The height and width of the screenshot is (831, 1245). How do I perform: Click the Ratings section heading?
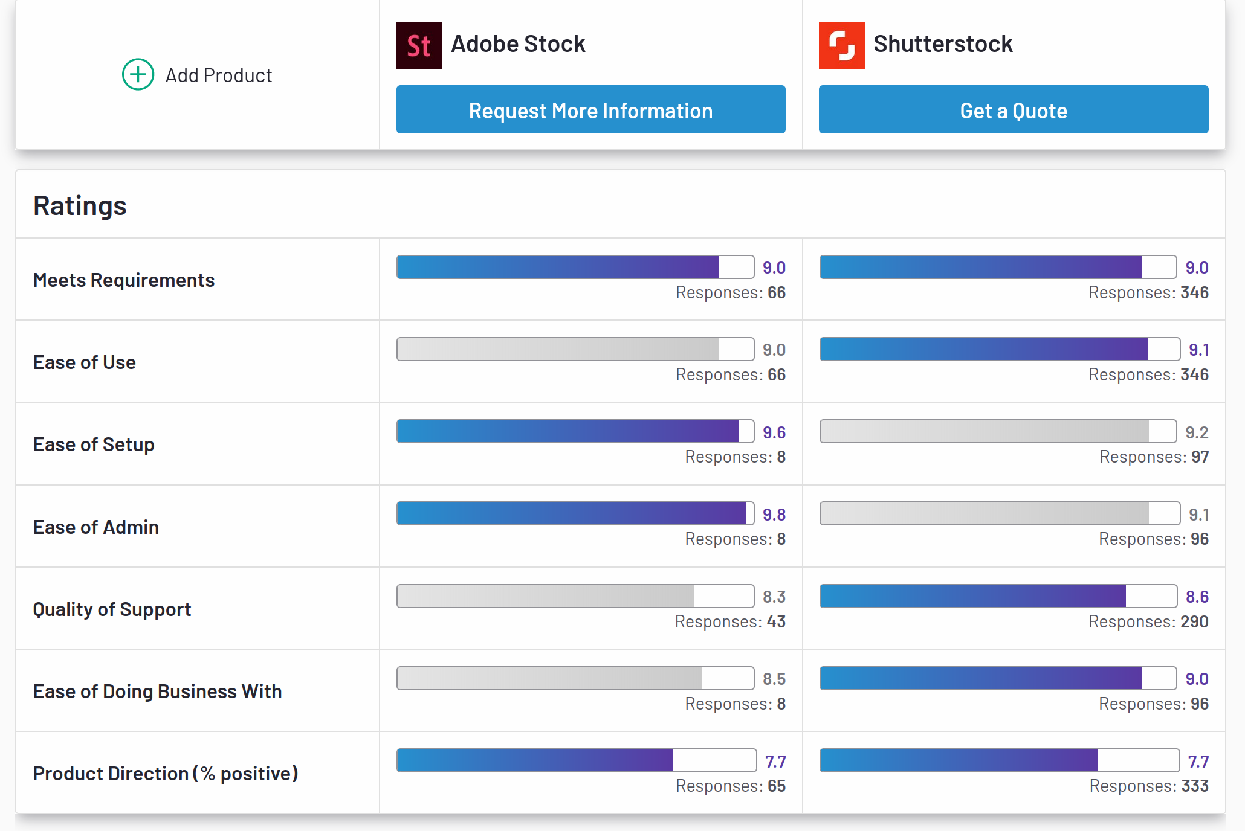pyautogui.click(x=80, y=206)
